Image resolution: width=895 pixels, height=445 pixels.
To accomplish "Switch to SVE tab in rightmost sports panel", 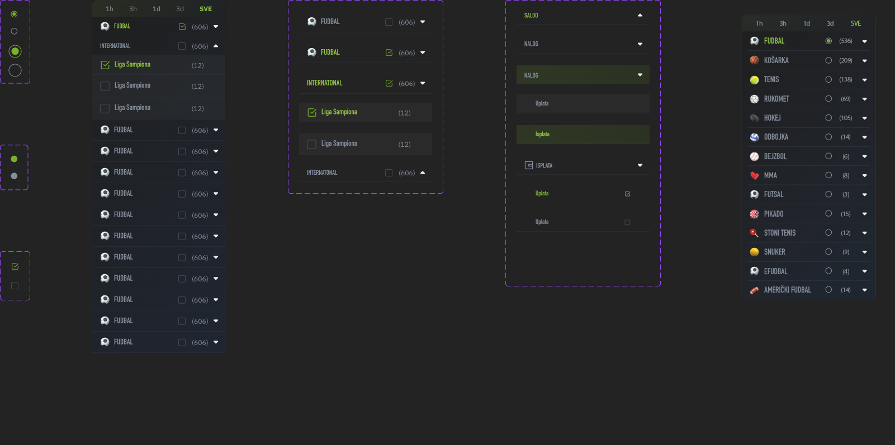I will 855,23.
